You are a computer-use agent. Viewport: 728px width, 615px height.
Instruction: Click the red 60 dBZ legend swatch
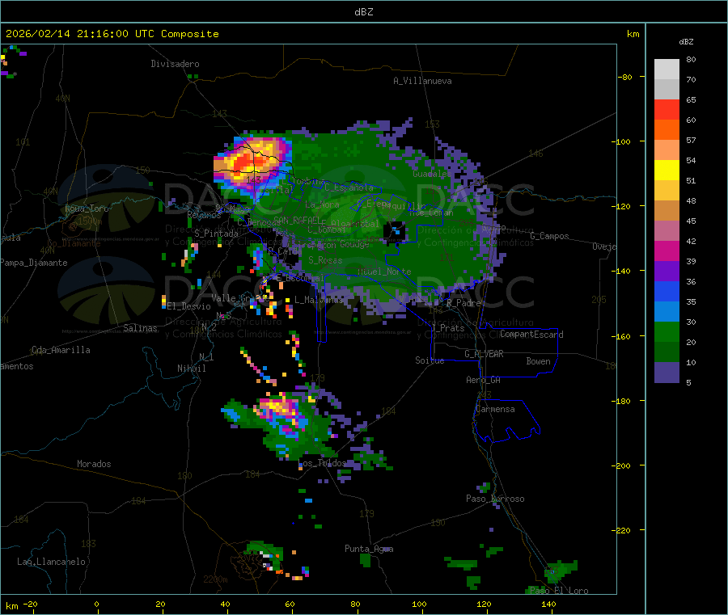(667, 109)
